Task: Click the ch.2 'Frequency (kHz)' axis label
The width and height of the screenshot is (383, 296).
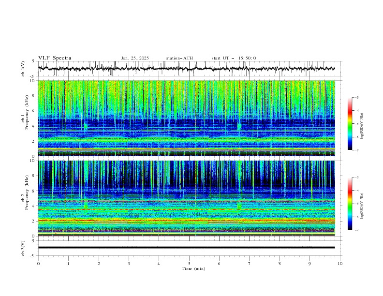Action: point(27,192)
